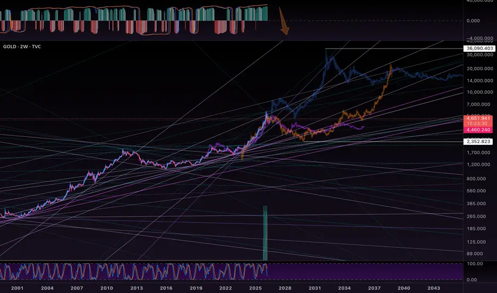The width and height of the screenshot is (497, 293).
Task: Click the 125.000 price axis tick
Action: 476,242
